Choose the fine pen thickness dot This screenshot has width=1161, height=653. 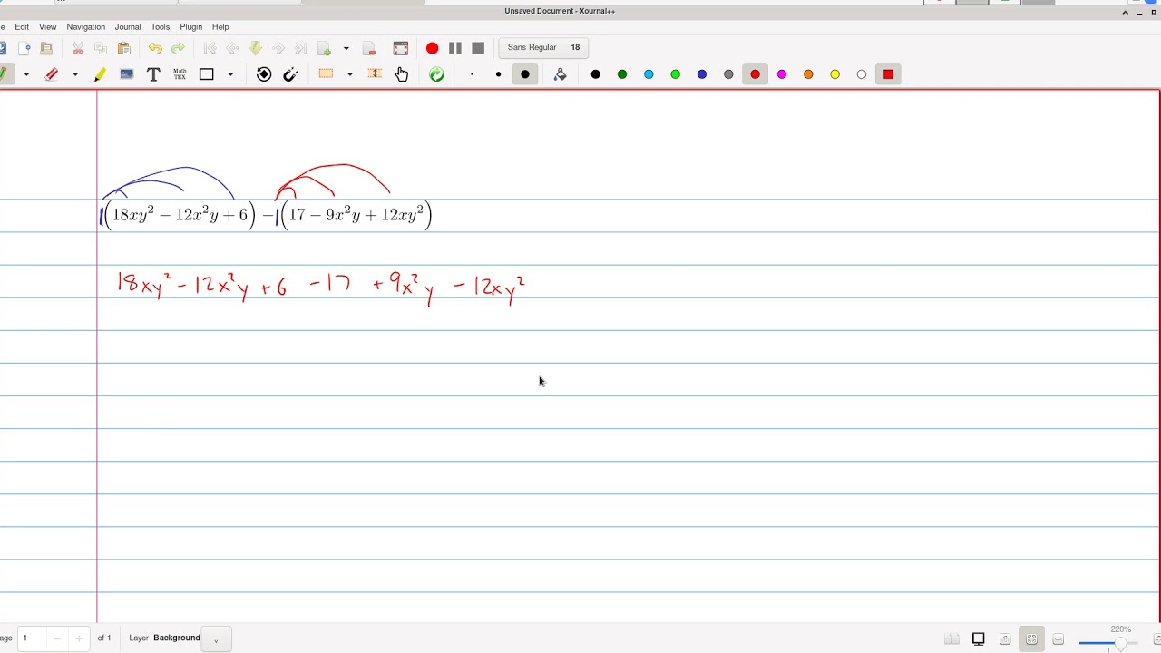coord(472,74)
